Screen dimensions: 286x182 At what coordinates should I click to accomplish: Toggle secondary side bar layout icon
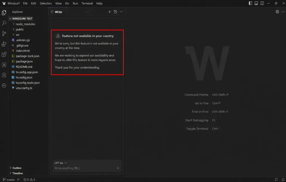point(262,3)
